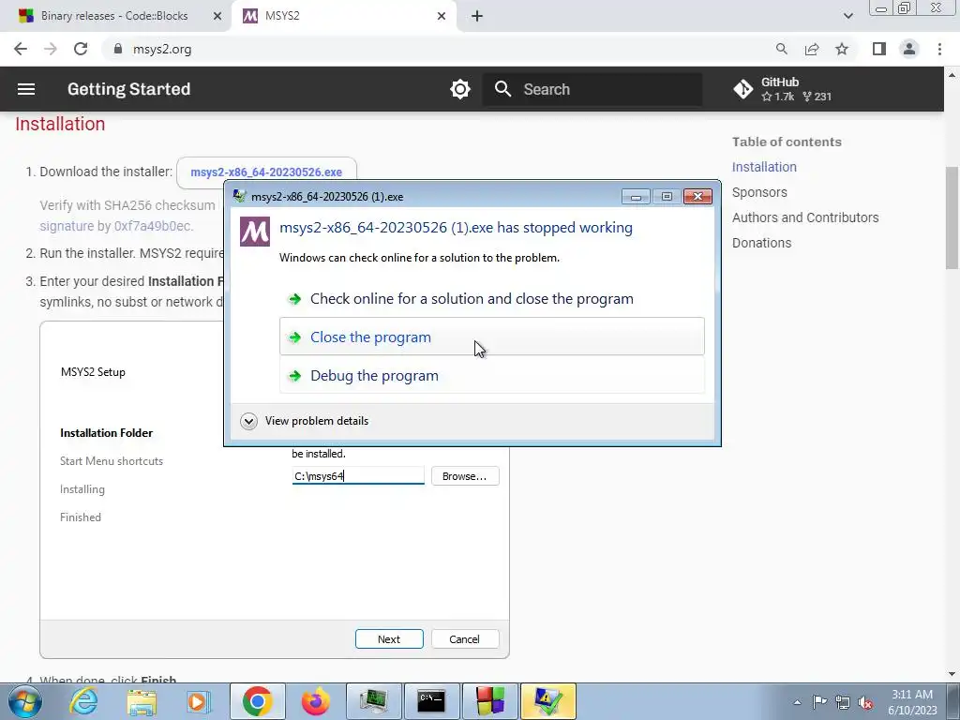Reload the msys2.org page
Viewport: 960px width, 720px height.
pos(81,49)
